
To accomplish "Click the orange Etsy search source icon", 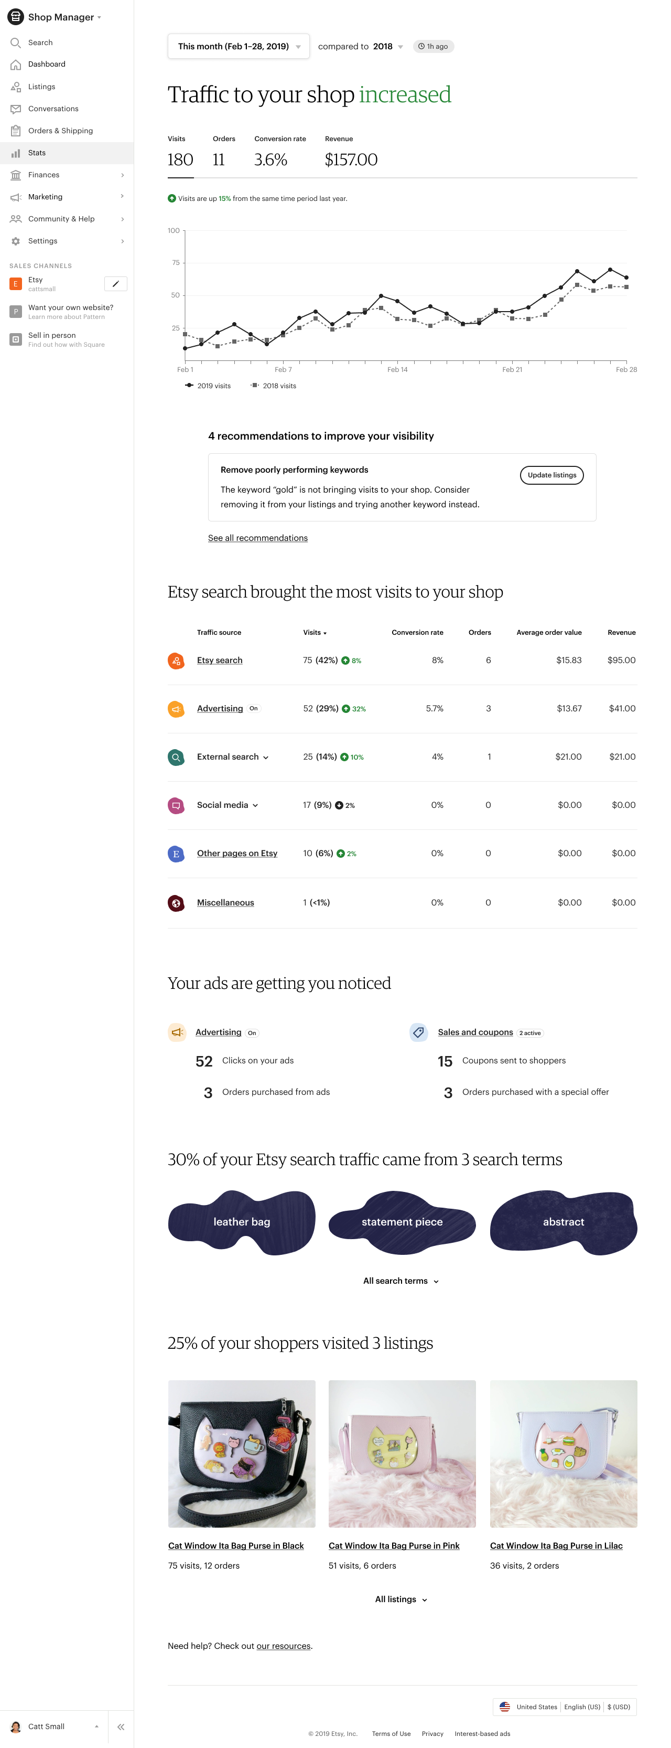I will (176, 660).
